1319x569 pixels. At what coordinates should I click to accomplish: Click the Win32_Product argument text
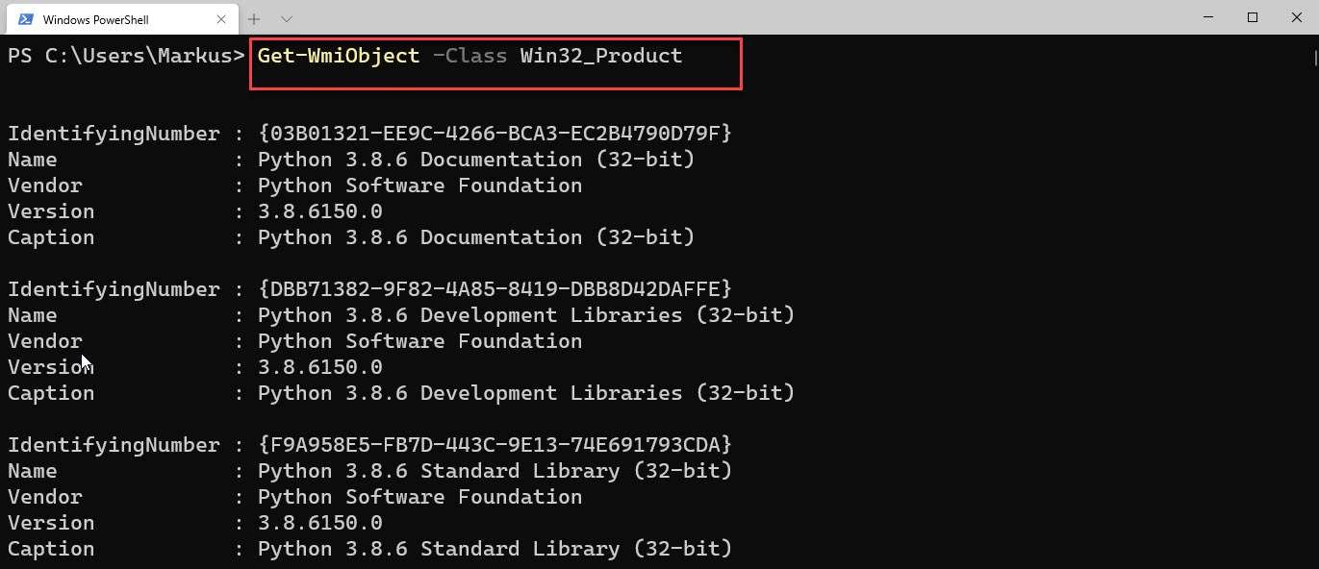coord(599,56)
